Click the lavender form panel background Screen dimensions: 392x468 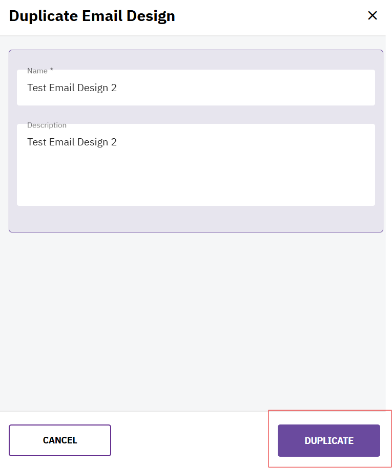pos(196,219)
